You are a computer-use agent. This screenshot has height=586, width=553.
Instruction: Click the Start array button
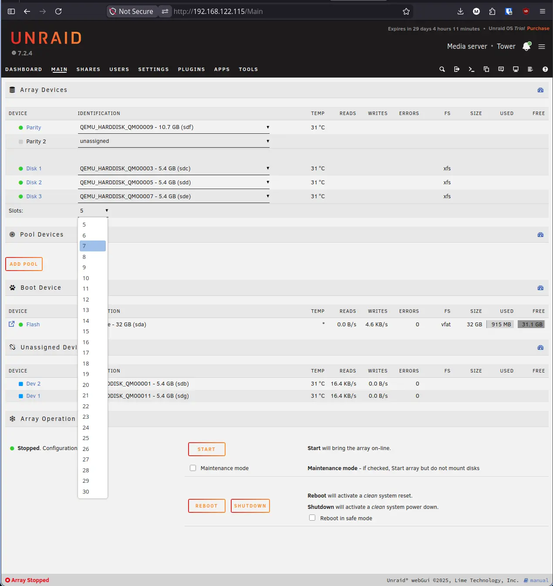pyautogui.click(x=207, y=449)
